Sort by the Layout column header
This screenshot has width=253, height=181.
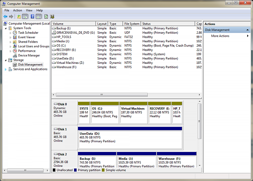pyautogui.click(x=102, y=24)
